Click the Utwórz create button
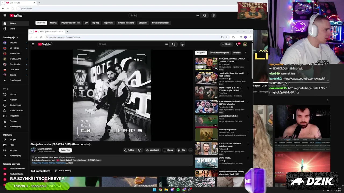The height and width of the screenshot is (193, 344). [227, 44]
